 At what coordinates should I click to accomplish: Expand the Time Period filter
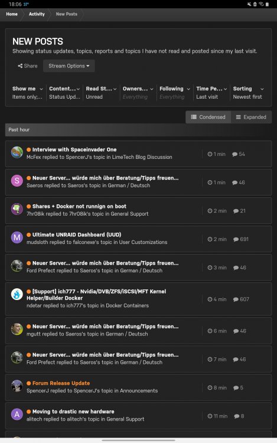(211, 92)
